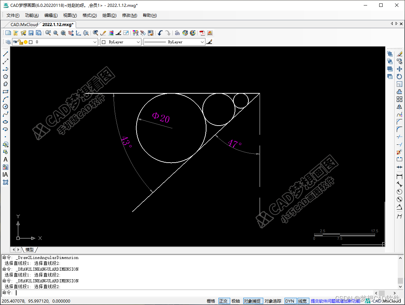Click the command history scroll up arrow
The image size is (405, 305).
(x=400, y=258)
